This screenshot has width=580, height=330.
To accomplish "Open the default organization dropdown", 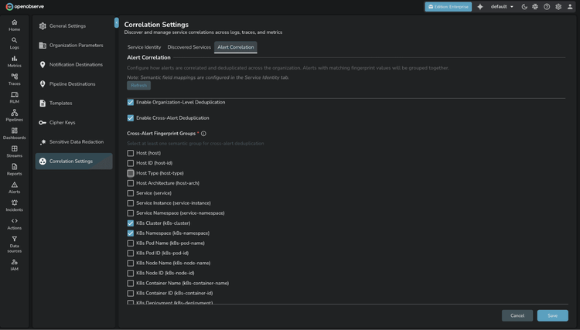I will tap(502, 6).
